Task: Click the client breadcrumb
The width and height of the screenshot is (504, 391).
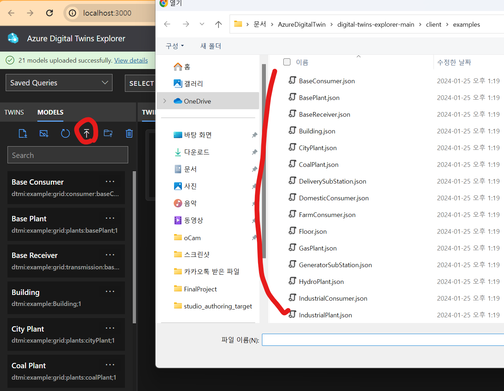Action: [x=434, y=25]
